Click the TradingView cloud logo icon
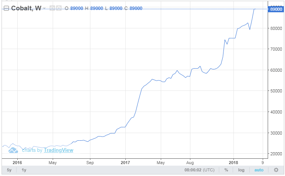 tap(13, 150)
